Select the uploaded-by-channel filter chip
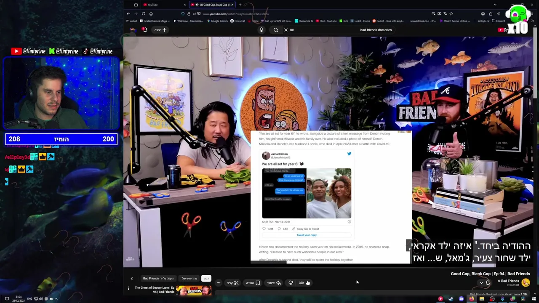The image size is (539, 303). click(x=158, y=278)
